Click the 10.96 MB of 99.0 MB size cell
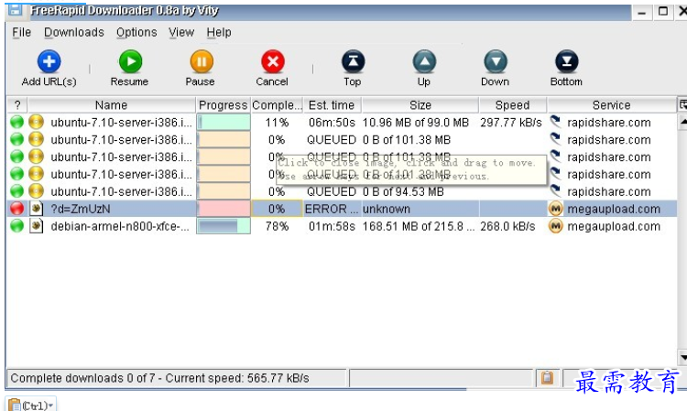 (x=415, y=122)
